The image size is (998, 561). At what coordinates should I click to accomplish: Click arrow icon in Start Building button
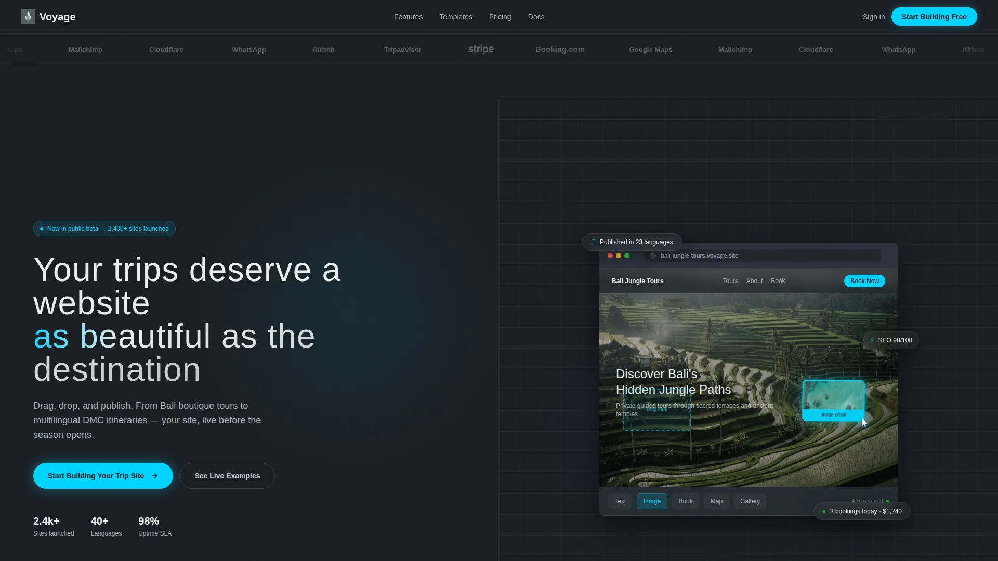tap(154, 476)
